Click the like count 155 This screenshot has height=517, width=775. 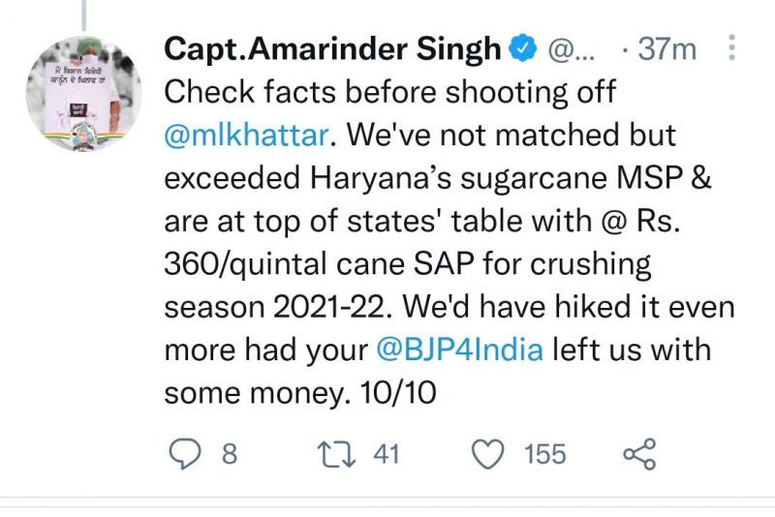pos(544,453)
